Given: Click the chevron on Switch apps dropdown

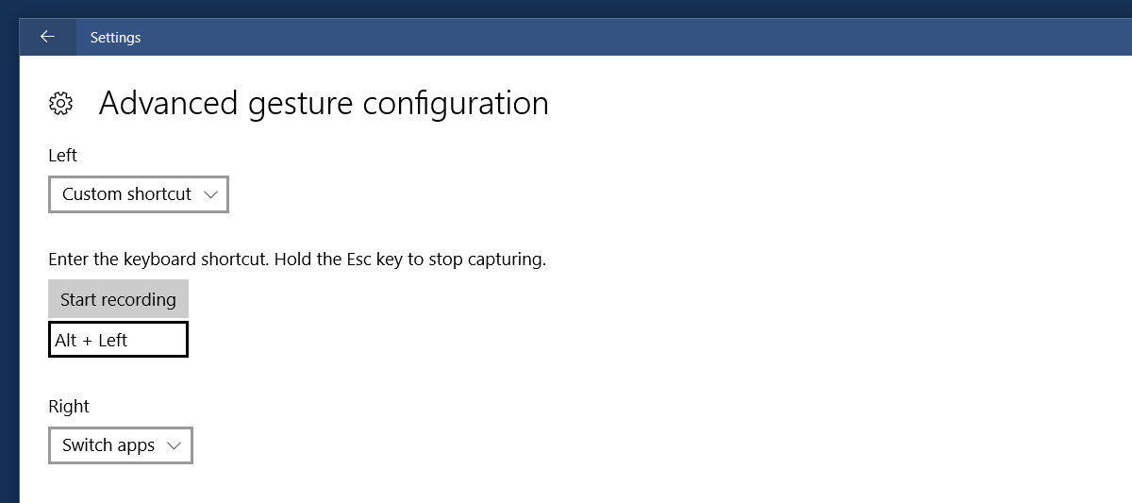Looking at the screenshot, I should (x=173, y=445).
